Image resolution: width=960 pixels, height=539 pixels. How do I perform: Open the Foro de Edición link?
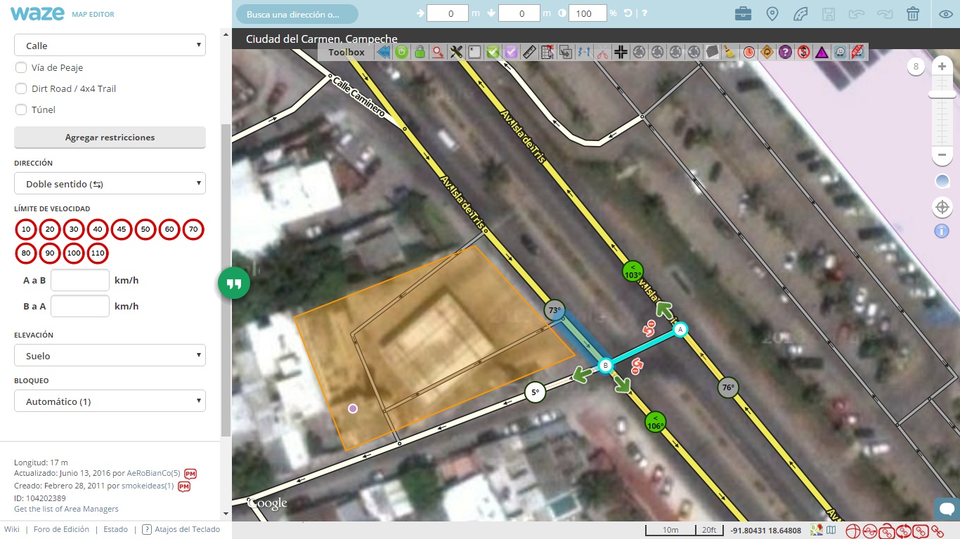tap(61, 529)
